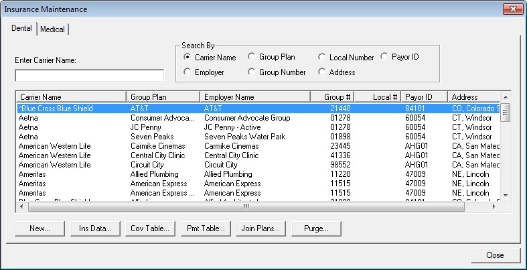This screenshot has width=527, height=270.
Task: Click the Pmt Table... button
Action: pos(206,228)
